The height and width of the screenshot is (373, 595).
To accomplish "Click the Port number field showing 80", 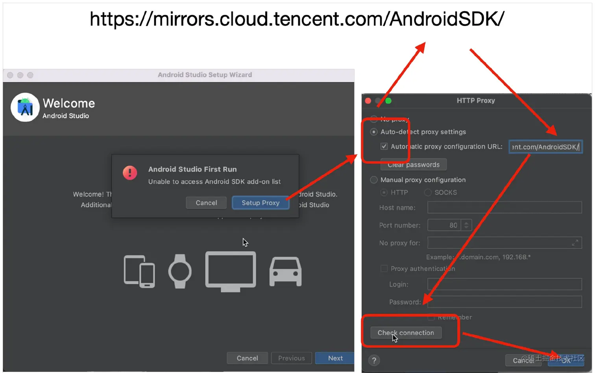I will click(x=444, y=225).
